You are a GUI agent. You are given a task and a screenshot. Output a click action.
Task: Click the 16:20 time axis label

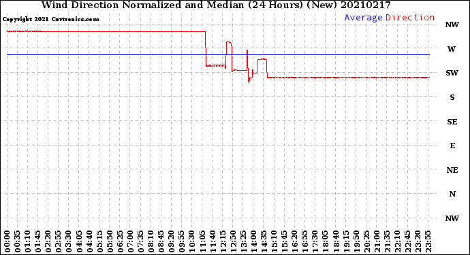pos(295,241)
